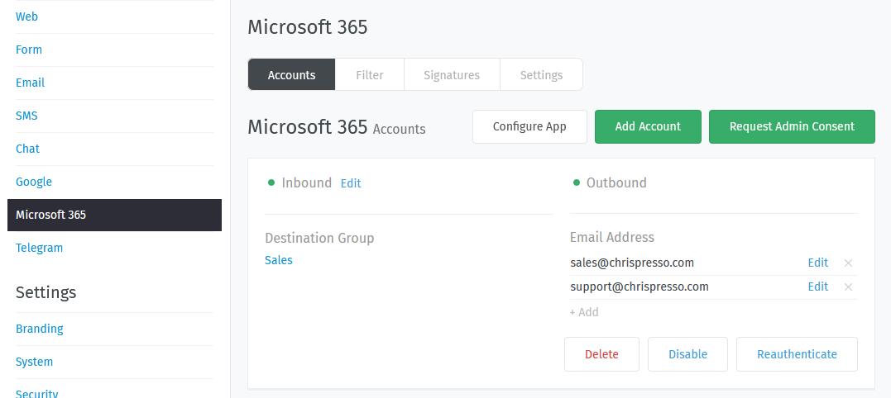Click the sales@chrispresso.com email text
891x398 pixels.
632,263
